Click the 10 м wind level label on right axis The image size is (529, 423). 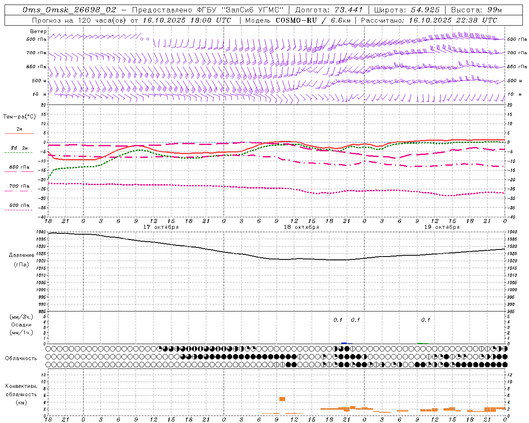(x=515, y=94)
